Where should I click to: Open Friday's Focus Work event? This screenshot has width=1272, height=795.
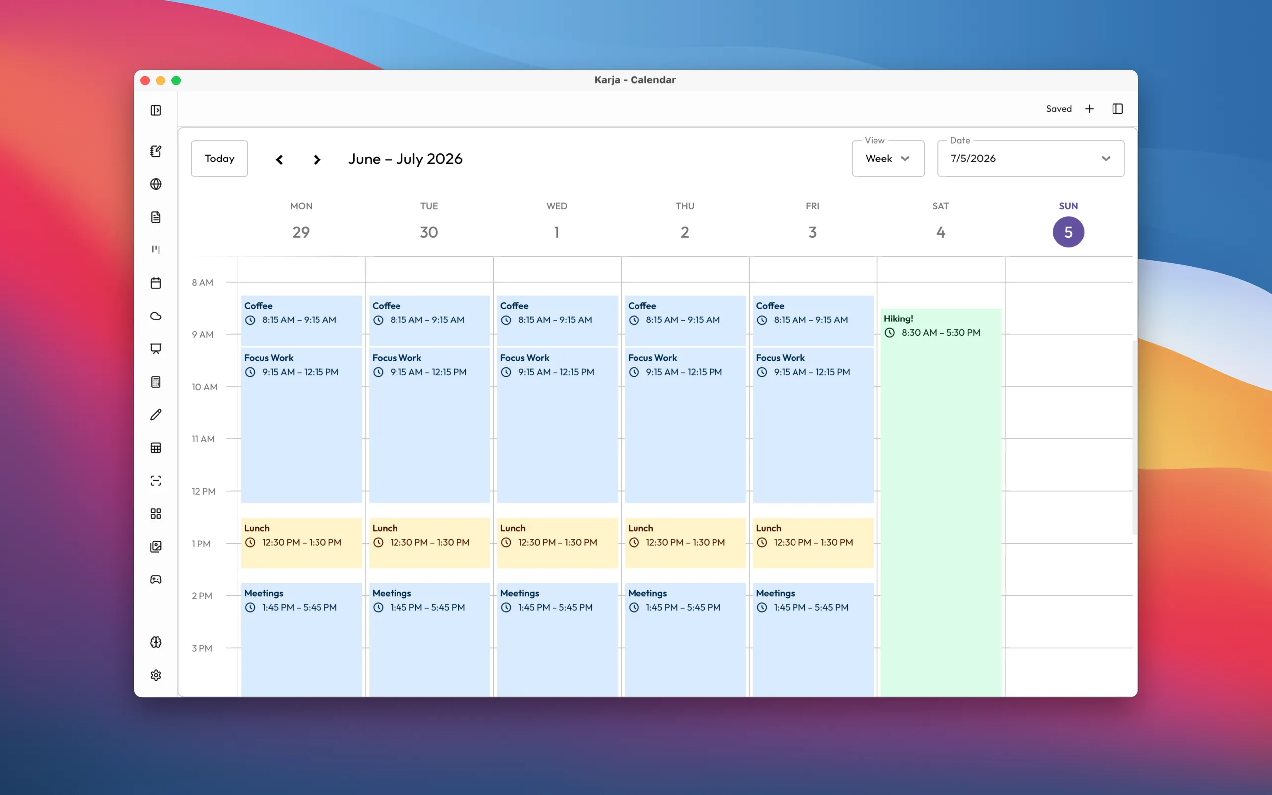pyautogui.click(x=812, y=425)
